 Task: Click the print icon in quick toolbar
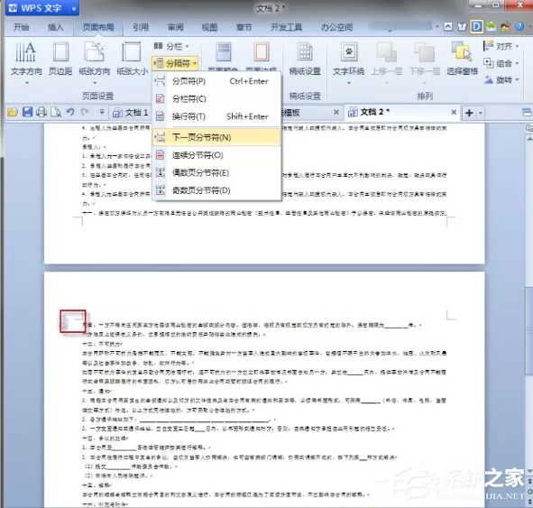click(x=41, y=112)
